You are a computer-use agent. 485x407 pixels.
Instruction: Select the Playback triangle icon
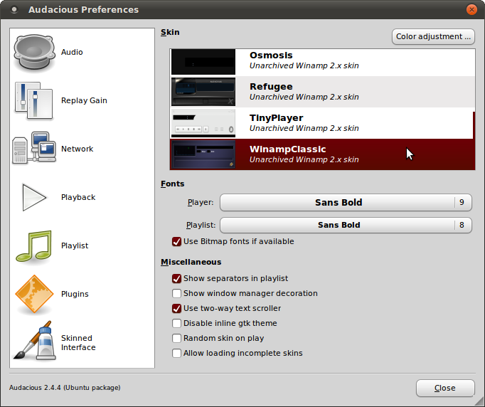(x=34, y=197)
